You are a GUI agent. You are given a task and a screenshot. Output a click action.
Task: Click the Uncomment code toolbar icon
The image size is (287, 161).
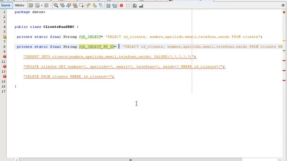coord(141,6)
